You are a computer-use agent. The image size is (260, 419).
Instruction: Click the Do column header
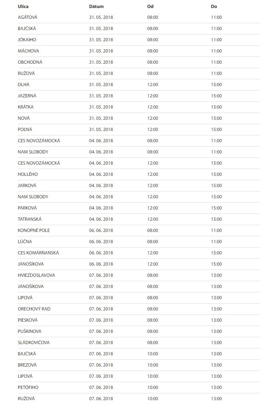[214, 6]
